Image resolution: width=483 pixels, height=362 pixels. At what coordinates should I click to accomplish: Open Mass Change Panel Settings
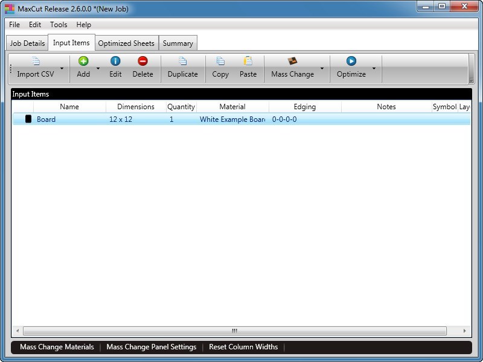coord(150,347)
